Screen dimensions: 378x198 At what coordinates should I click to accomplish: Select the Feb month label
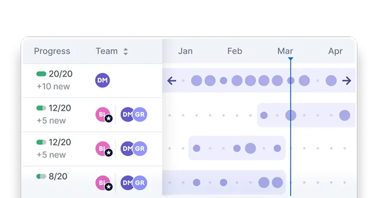pos(235,51)
